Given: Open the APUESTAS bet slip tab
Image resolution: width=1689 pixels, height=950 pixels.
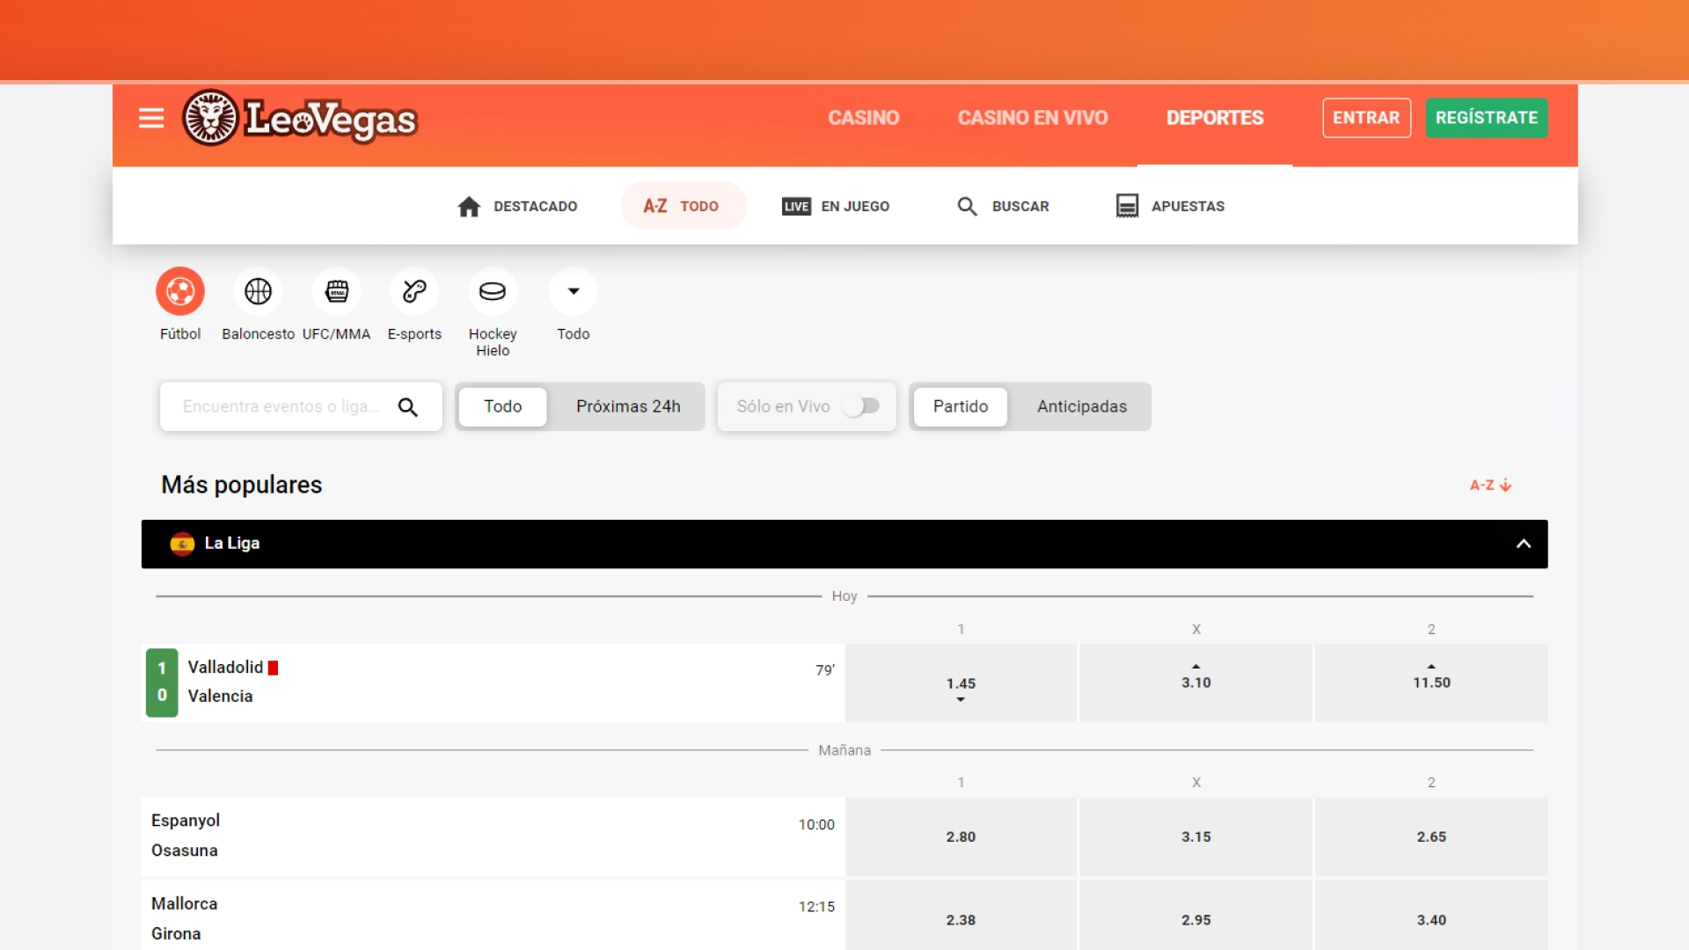Looking at the screenshot, I should tap(1170, 206).
